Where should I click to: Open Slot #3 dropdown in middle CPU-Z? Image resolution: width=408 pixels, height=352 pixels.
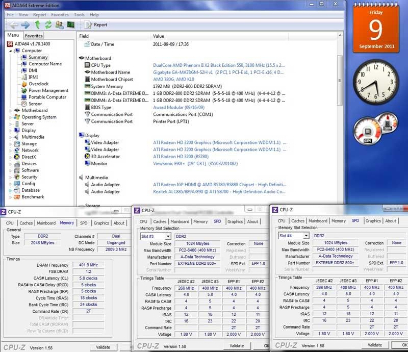[168, 236]
